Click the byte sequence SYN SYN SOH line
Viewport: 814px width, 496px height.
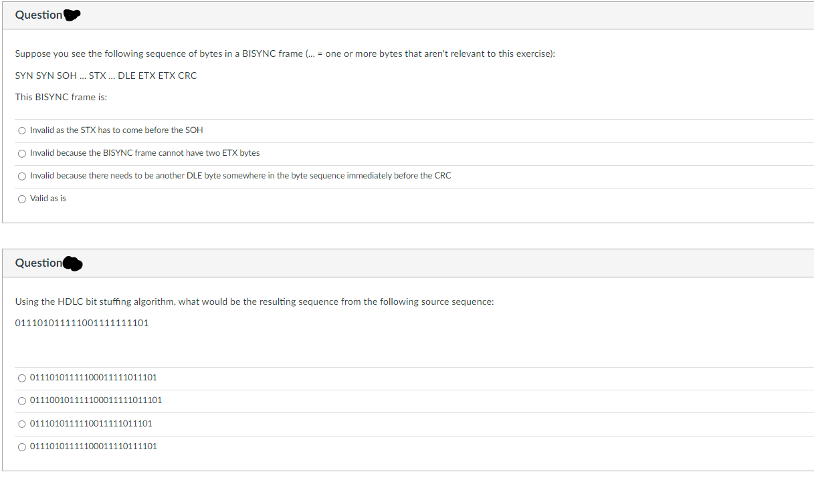click(106, 76)
